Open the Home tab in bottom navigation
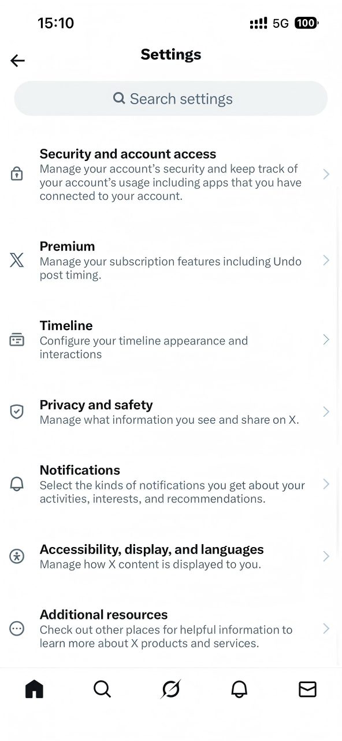342x741 pixels. (x=34, y=689)
